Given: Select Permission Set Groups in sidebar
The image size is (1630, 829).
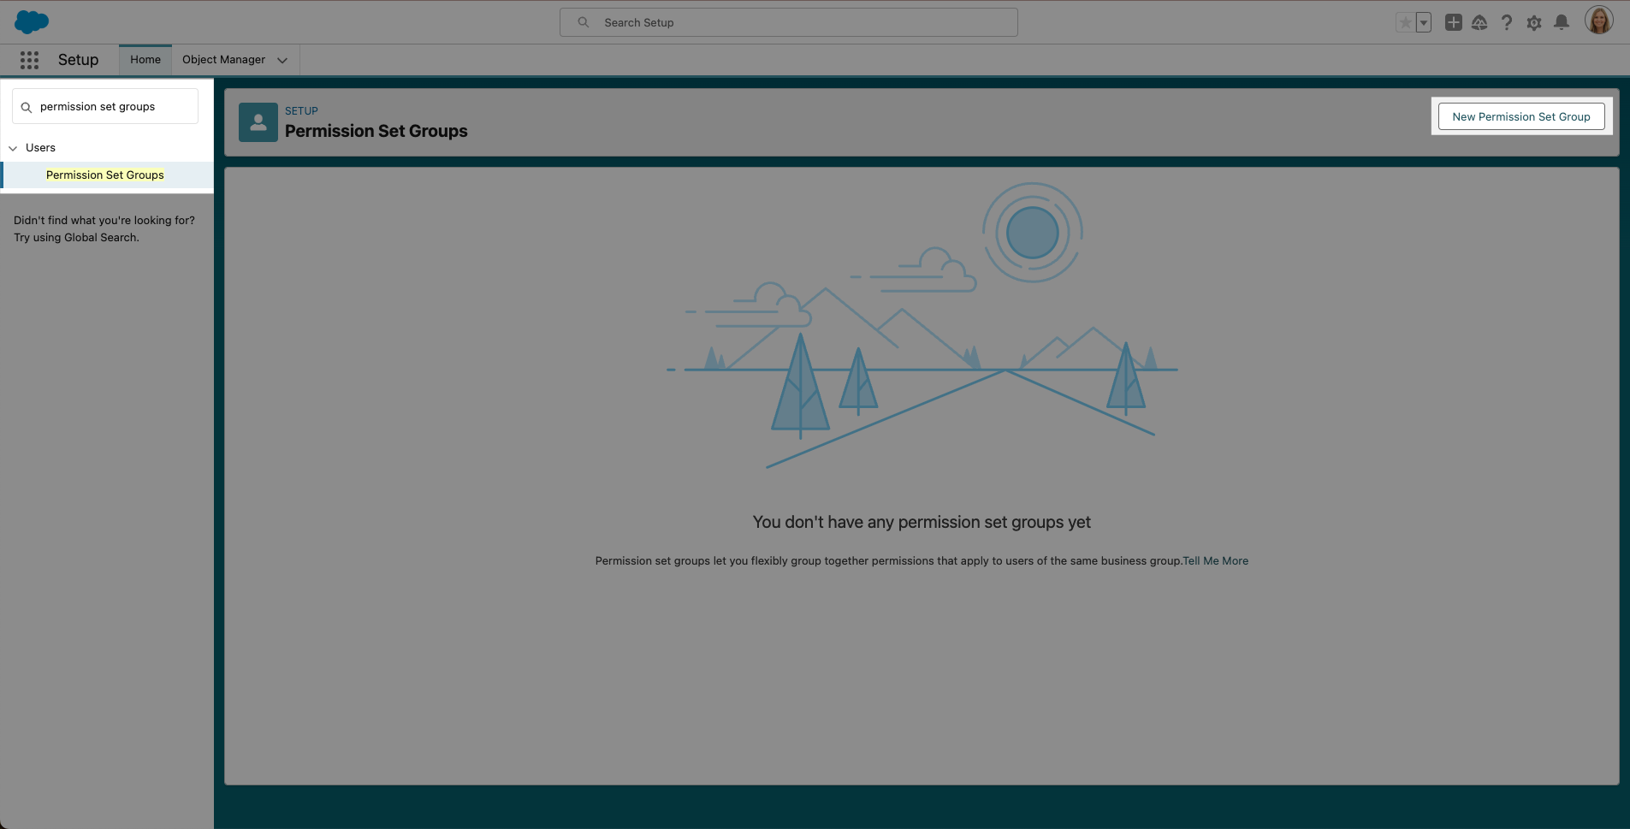Looking at the screenshot, I should click(104, 175).
